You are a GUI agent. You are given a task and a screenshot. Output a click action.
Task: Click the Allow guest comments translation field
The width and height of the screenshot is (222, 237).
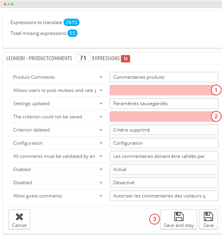point(164,196)
